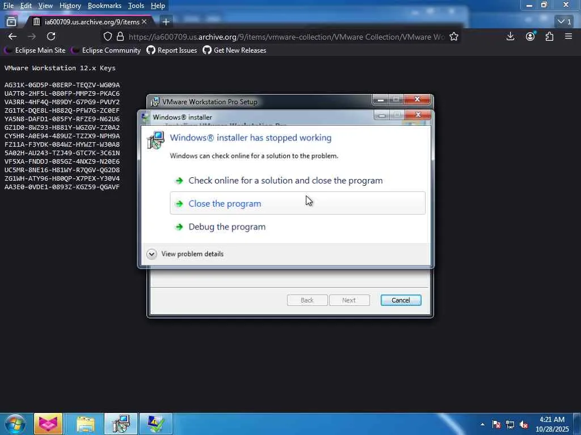The width and height of the screenshot is (581, 435).
Task: Open the Windows Start orb
Action: pos(15,424)
